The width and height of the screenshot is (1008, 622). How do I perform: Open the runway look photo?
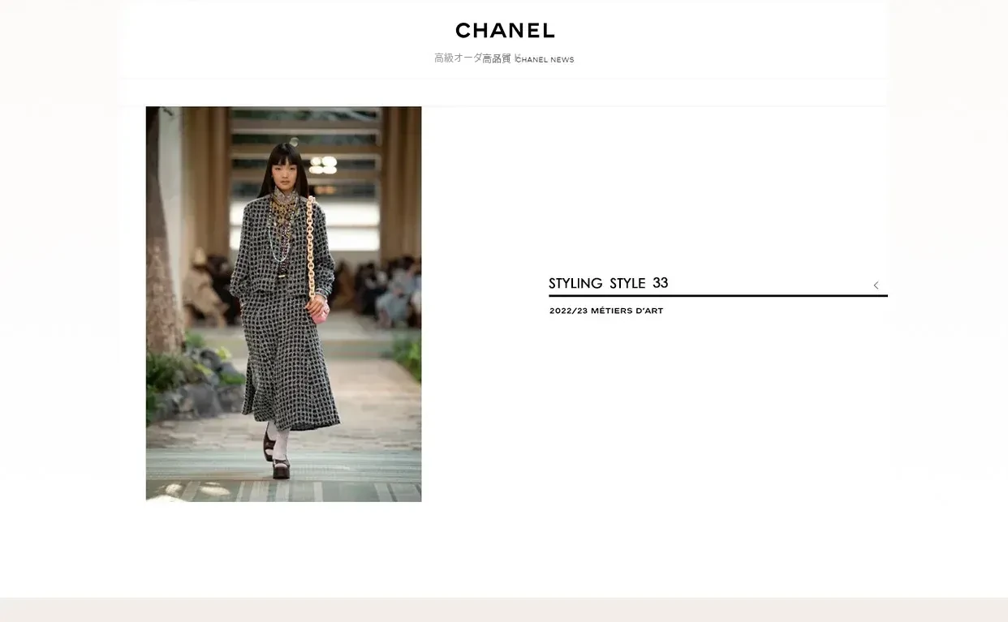pos(283,304)
